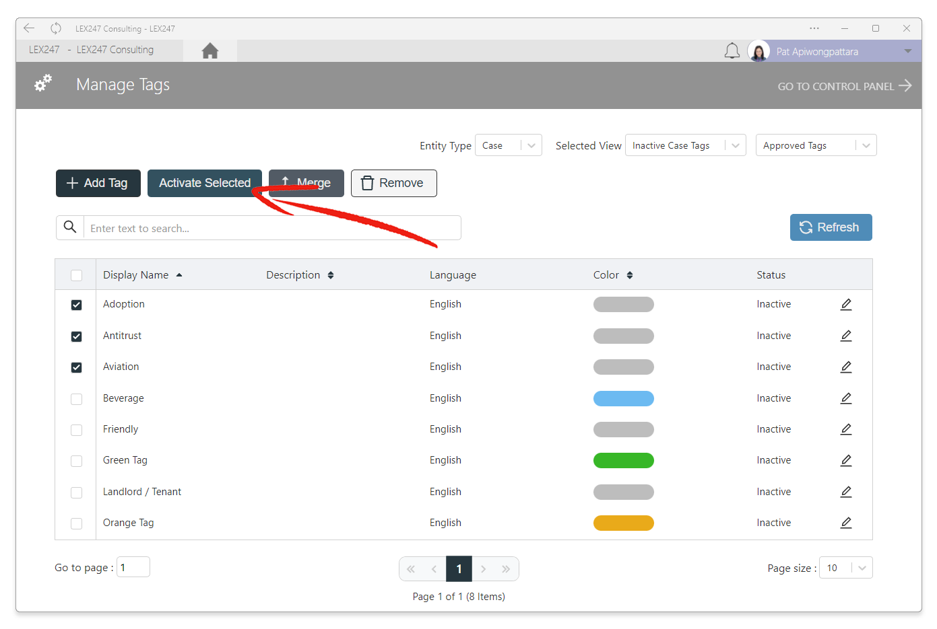This screenshot has width=937, height=629.
Task: Edit the Antitrust tag with the pencil icon
Action: point(846,336)
